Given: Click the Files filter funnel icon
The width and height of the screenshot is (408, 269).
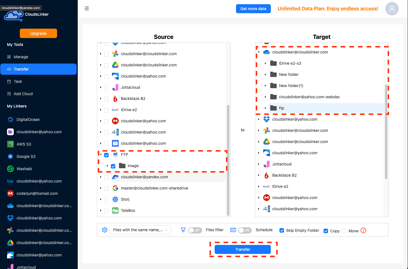Looking at the screenshot, I should click(183, 230).
